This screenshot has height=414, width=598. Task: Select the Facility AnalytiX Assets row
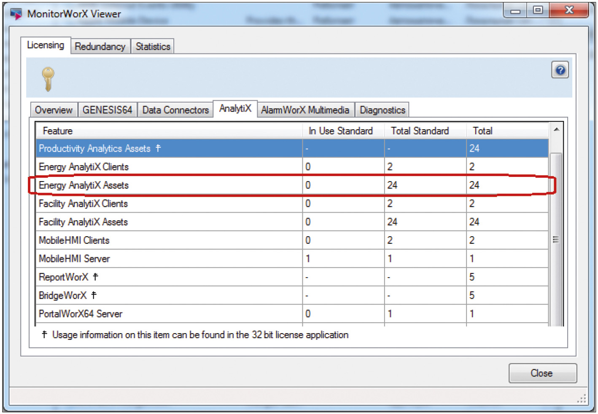click(292, 222)
